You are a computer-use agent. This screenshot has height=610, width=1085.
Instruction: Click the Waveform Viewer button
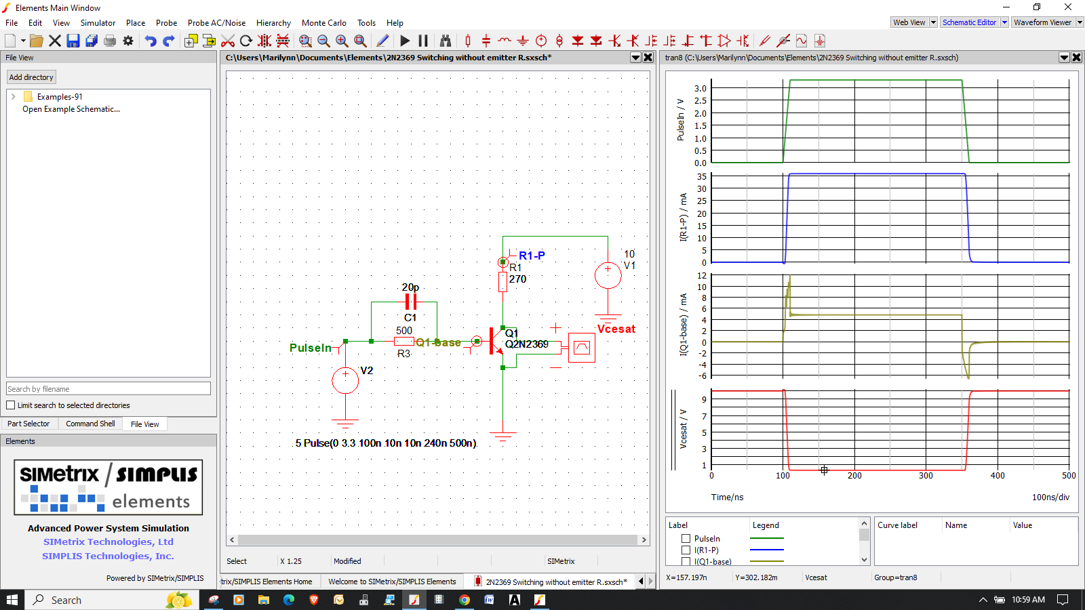pyautogui.click(x=1042, y=22)
